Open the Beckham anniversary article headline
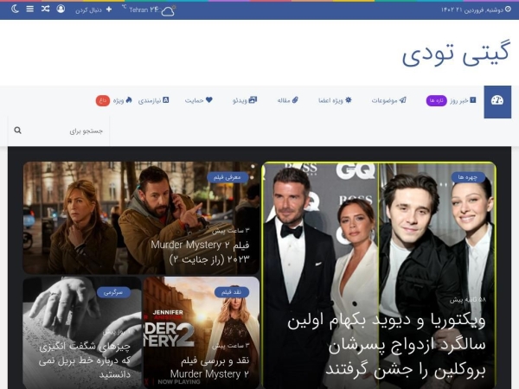This screenshot has width=519, height=389. tap(387, 346)
